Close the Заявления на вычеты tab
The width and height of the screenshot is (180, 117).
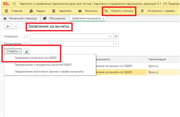(x=103, y=18)
